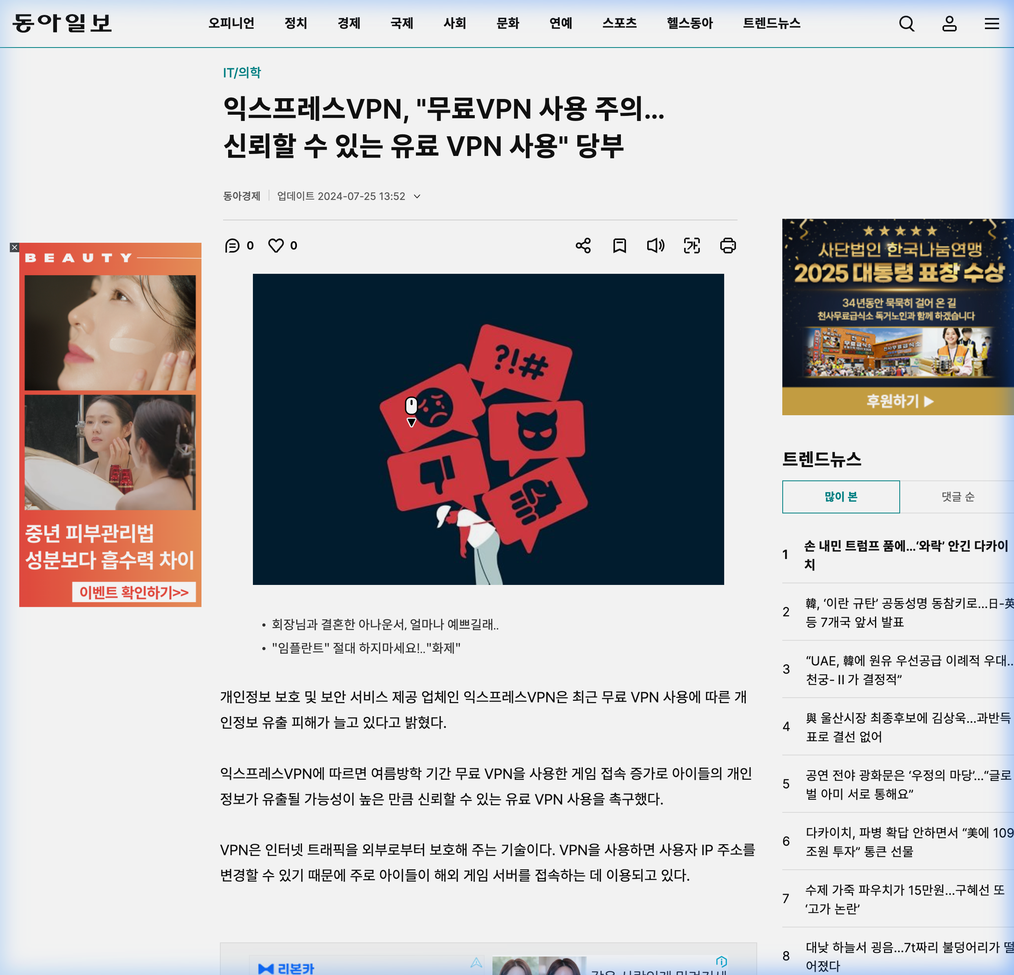Open 경제 menu

click(349, 23)
